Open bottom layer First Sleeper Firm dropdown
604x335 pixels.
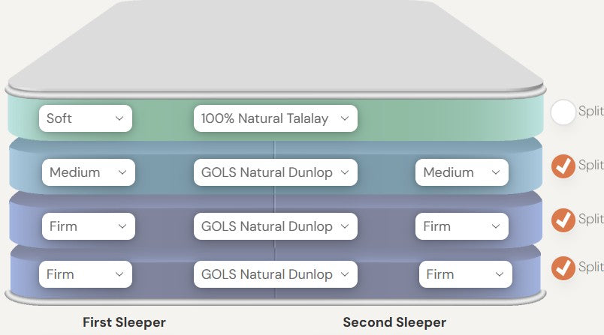pyautogui.click(x=86, y=274)
